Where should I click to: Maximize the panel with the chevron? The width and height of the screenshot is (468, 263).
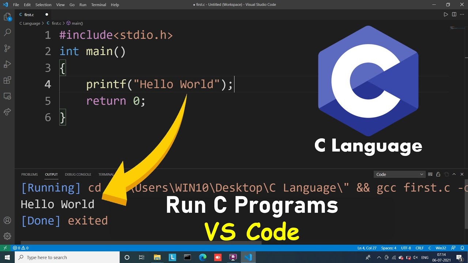click(454, 174)
